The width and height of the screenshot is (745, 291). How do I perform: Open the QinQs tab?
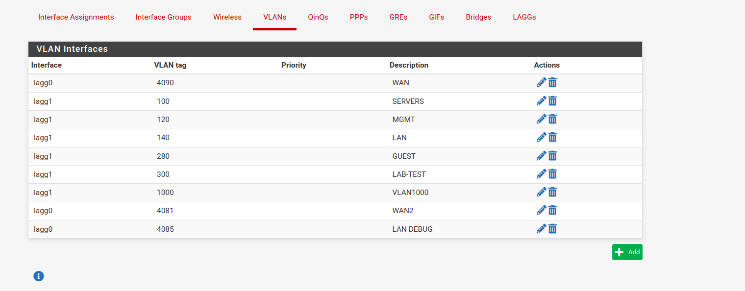click(x=318, y=17)
